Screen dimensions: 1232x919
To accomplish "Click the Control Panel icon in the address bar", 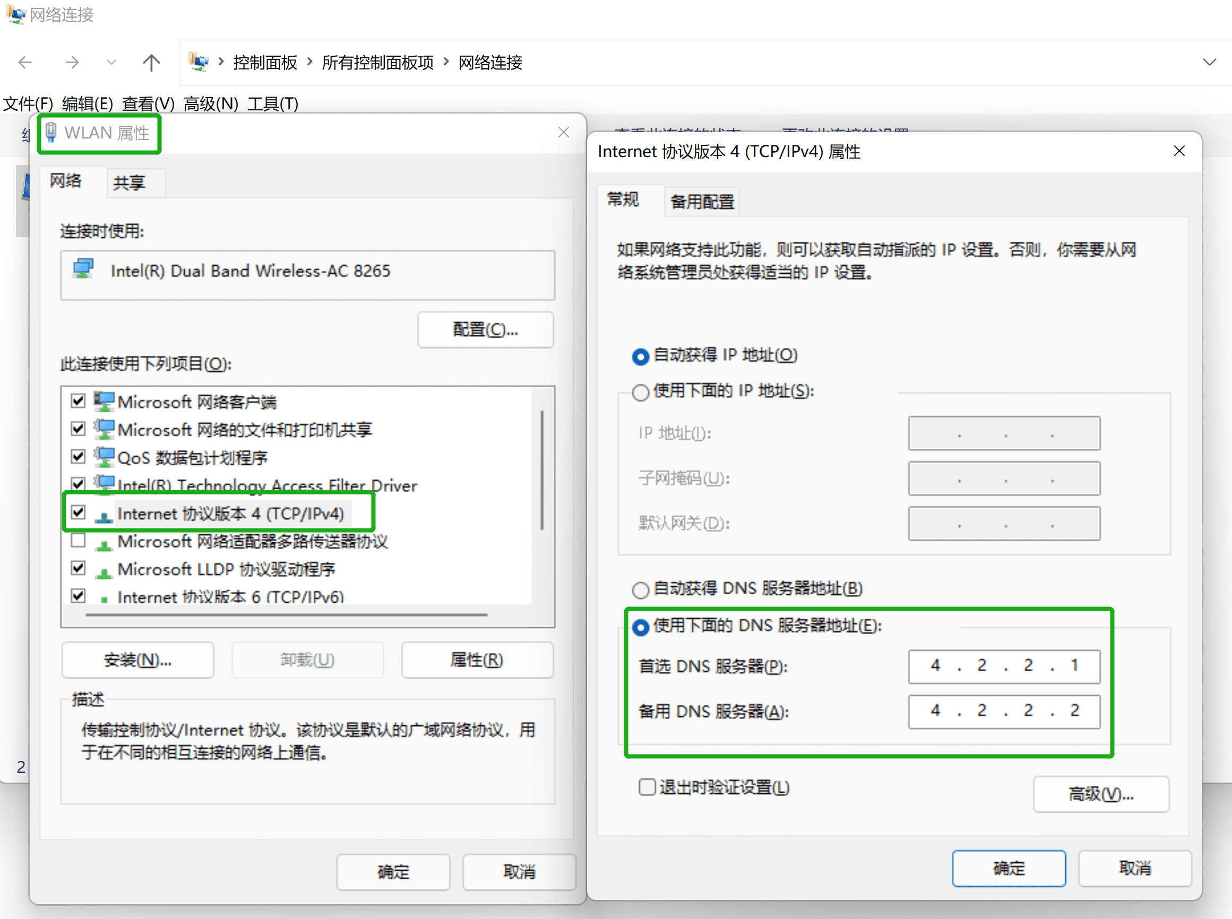I will [x=199, y=61].
